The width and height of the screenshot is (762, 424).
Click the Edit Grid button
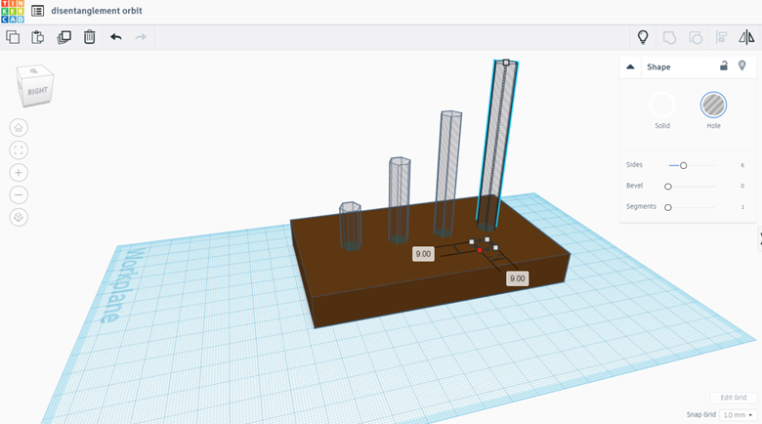(734, 398)
